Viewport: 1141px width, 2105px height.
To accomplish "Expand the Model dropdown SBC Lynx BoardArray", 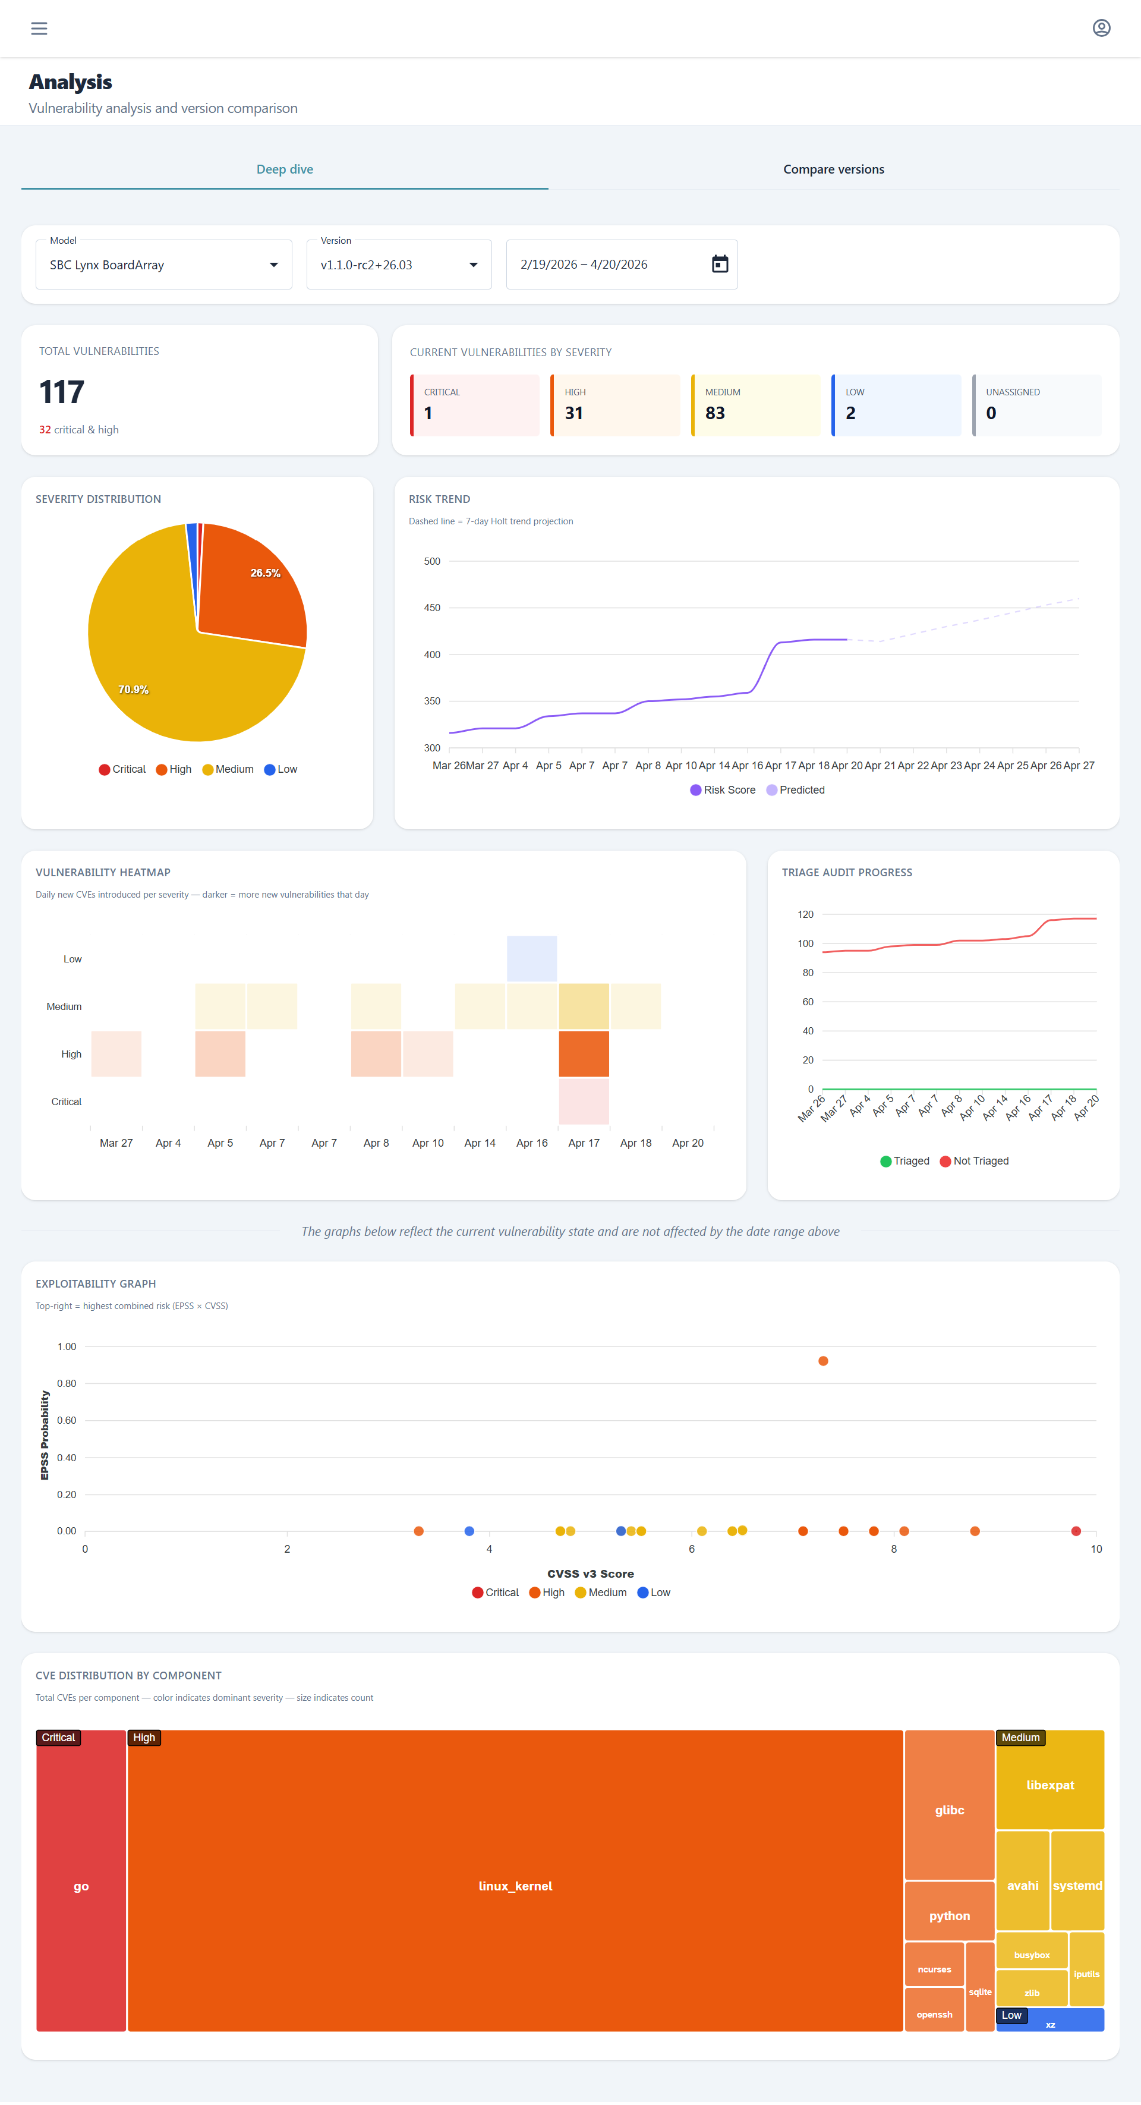I will click(x=163, y=265).
